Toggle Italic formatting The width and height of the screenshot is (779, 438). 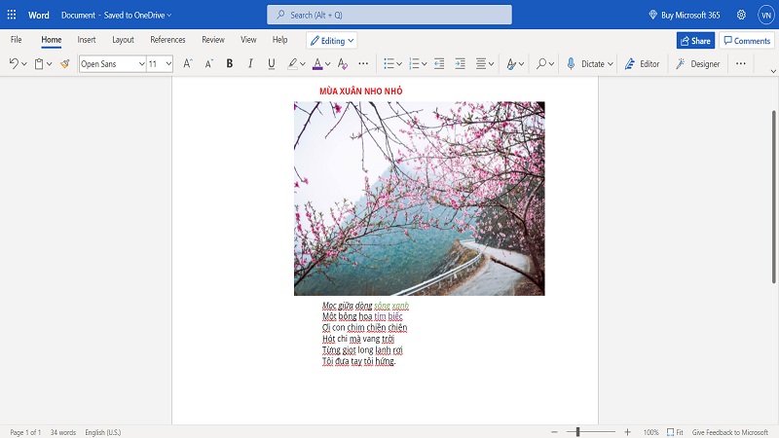pos(250,63)
